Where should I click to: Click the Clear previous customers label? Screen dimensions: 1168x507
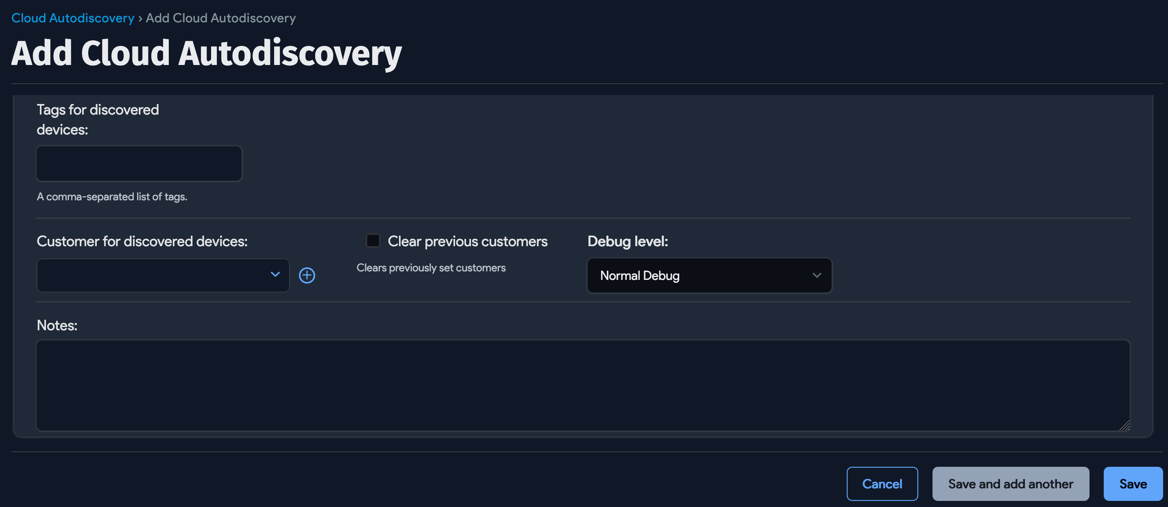pyautogui.click(x=467, y=241)
